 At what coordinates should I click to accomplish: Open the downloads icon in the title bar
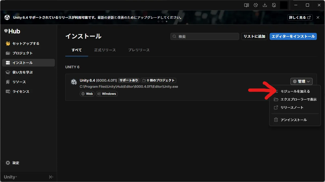[265, 5]
